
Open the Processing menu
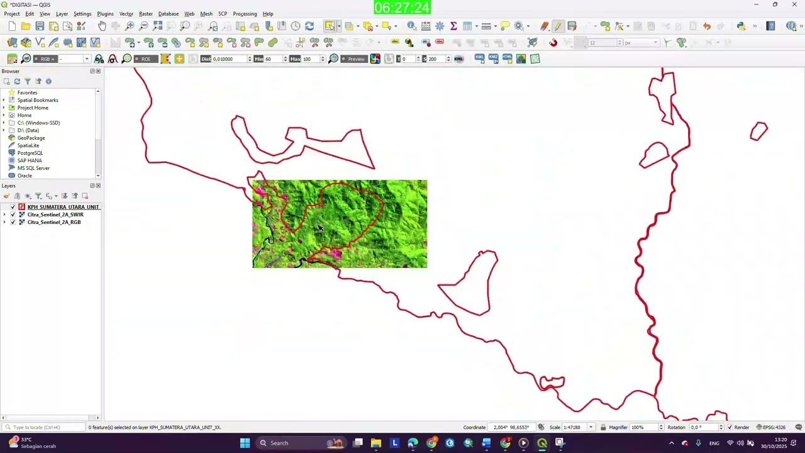tap(245, 14)
